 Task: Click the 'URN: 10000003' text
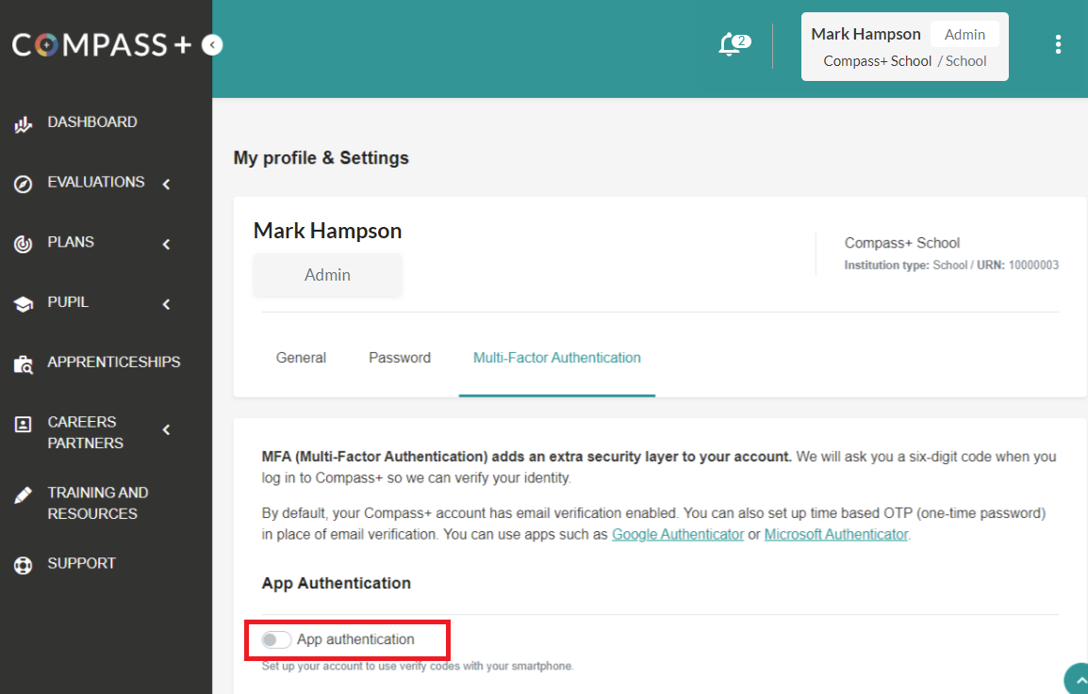(x=1018, y=265)
